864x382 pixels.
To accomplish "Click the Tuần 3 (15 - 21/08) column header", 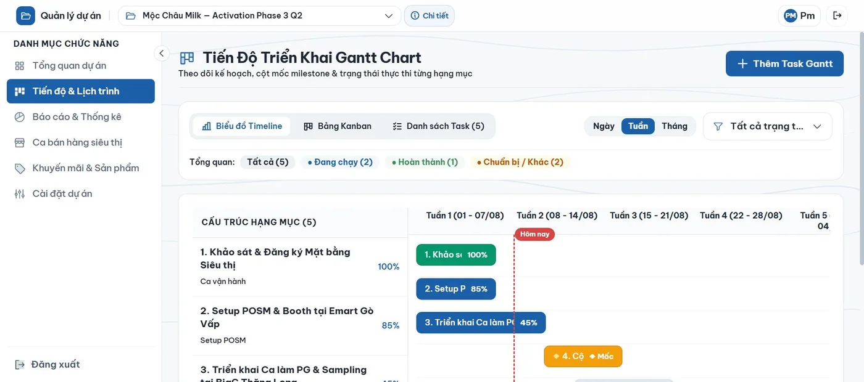I will coord(649,216).
